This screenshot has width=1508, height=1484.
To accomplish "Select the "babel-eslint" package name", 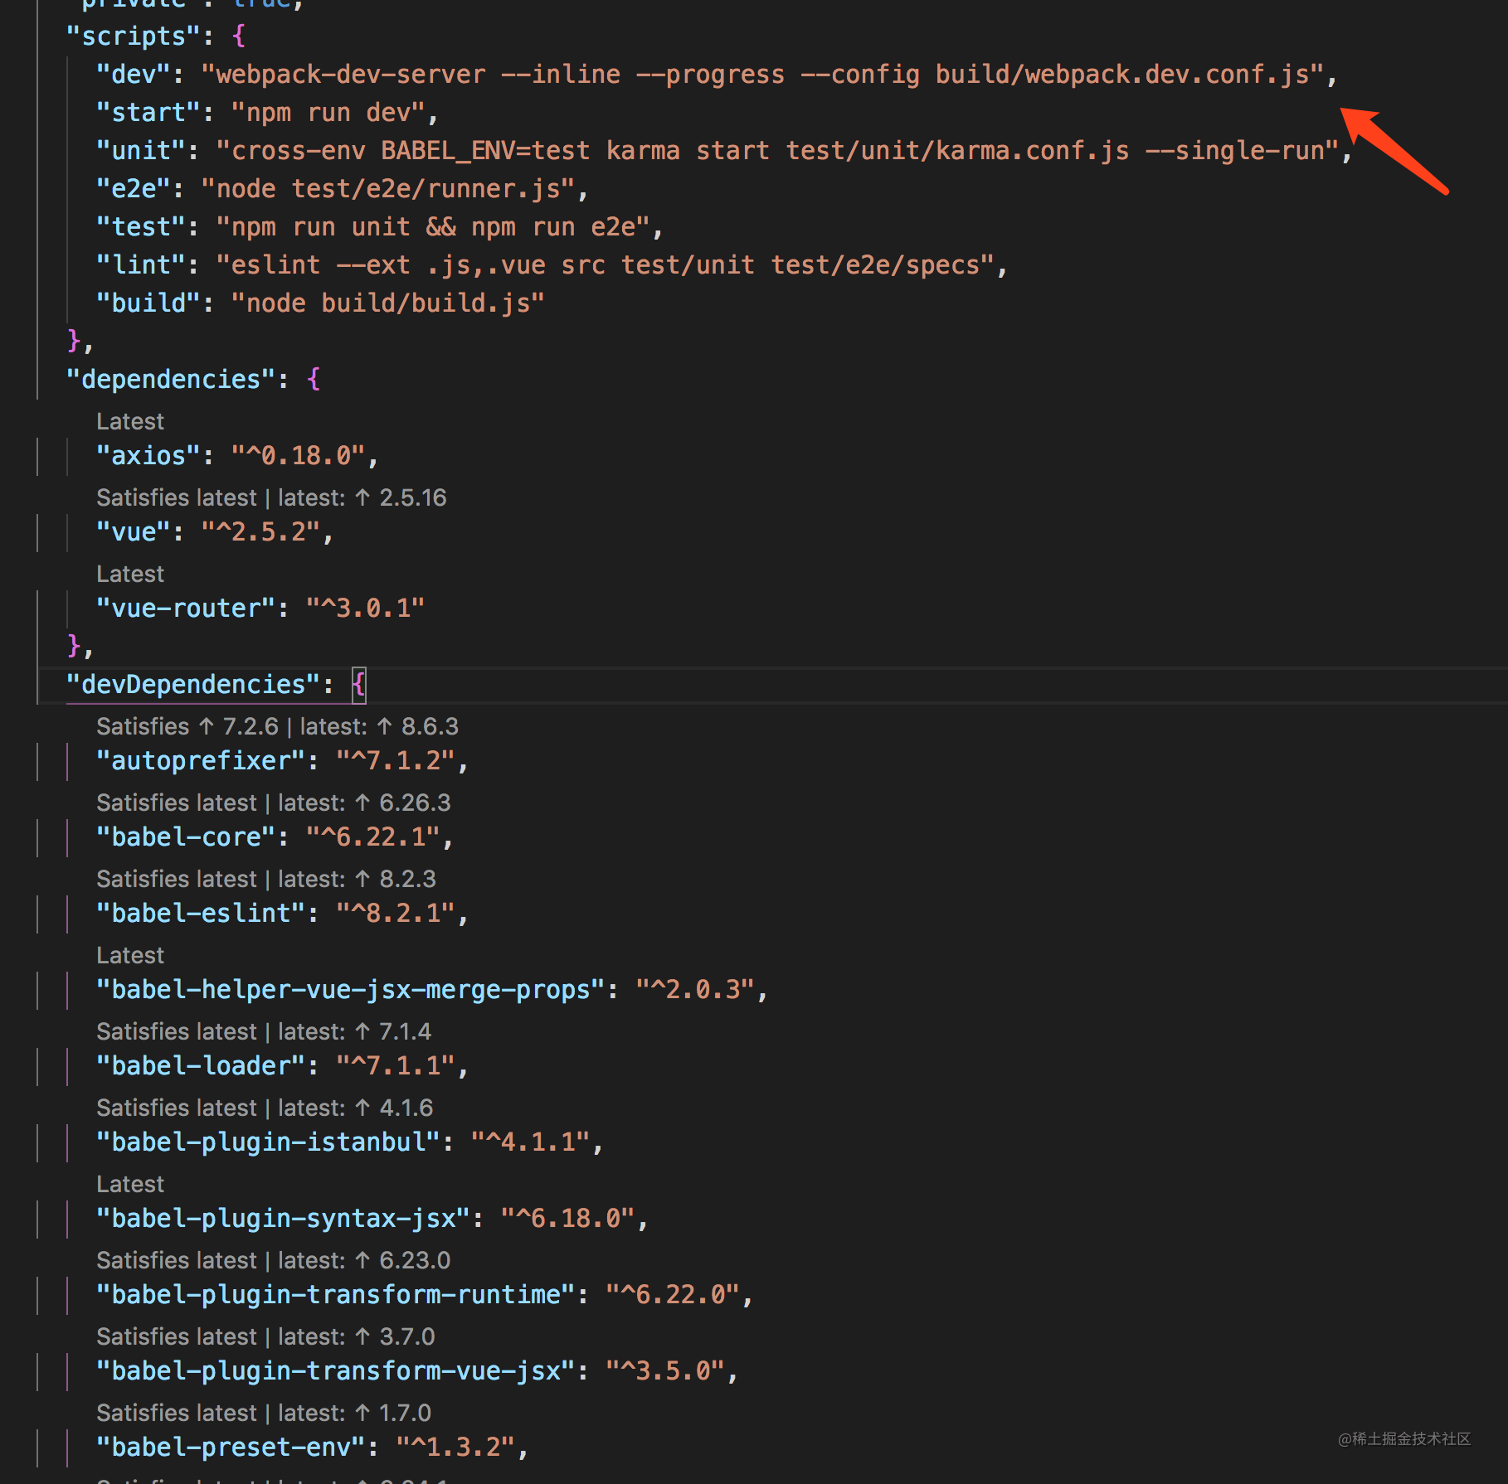I will (x=201, y=914).
